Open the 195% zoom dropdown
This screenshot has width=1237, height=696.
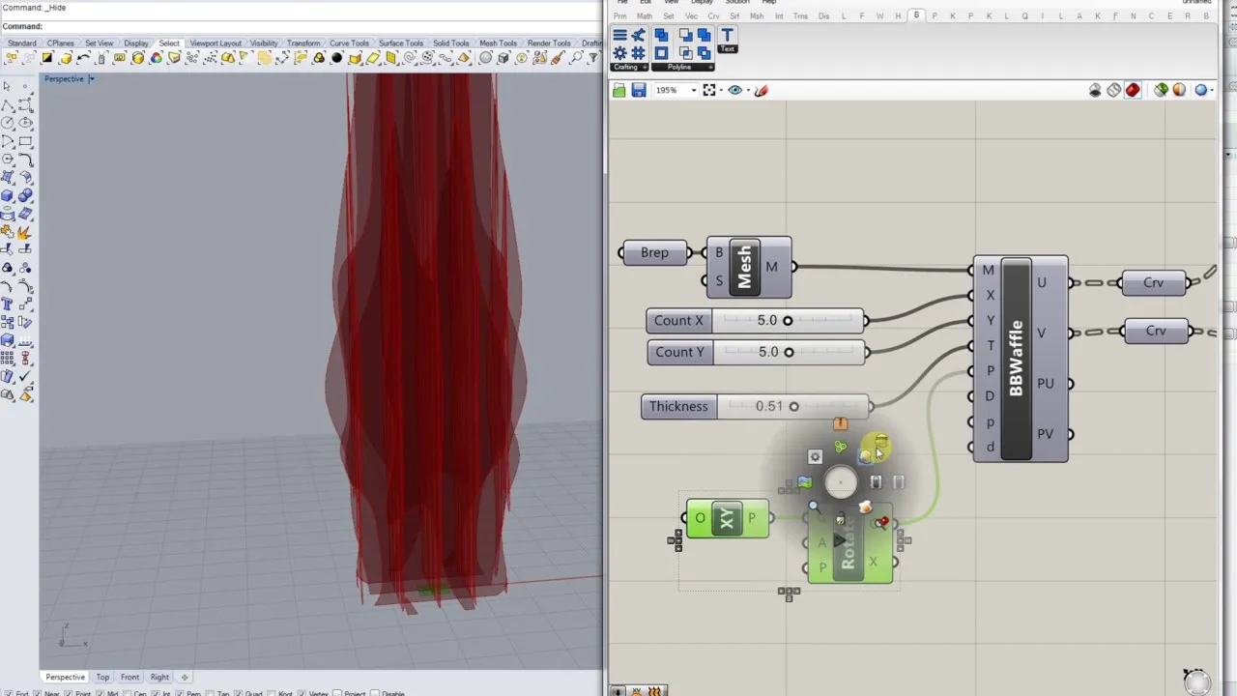point(693,91)
